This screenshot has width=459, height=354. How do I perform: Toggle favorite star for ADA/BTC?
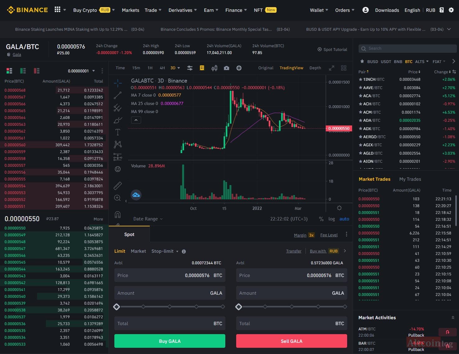click(x=360, y=120)
